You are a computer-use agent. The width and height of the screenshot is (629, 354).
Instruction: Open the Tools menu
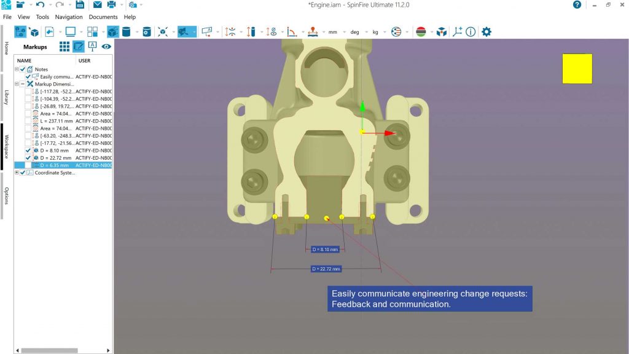(x=42, y=17)
